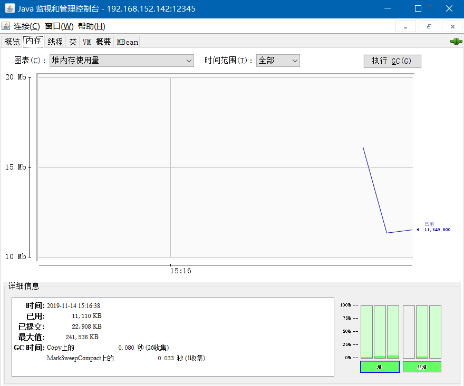
Task: Click the 执行 GC button
Action: (392, 61)
